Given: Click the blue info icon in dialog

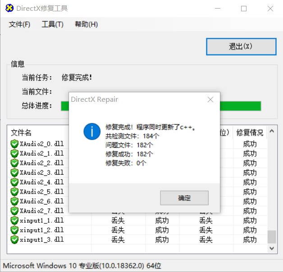Looking at the screenshot, I should click(x=92, y=131).
